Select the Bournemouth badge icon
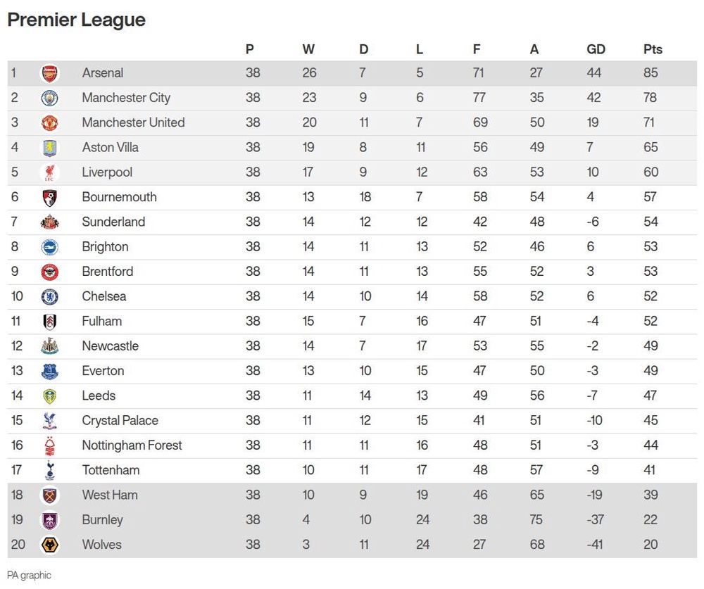Screen dimensions: 704x589 (49, 197)
